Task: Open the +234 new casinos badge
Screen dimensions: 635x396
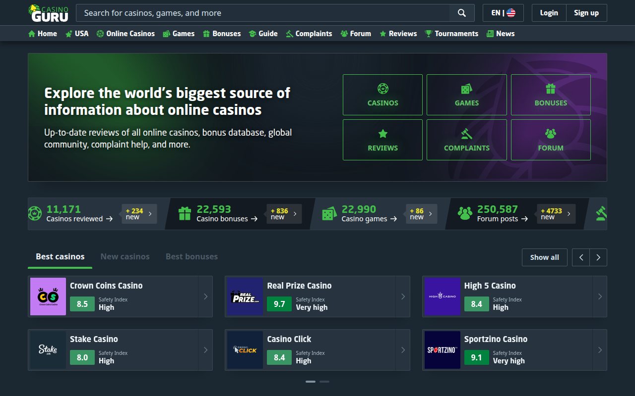Action: [x=139, y=214]
